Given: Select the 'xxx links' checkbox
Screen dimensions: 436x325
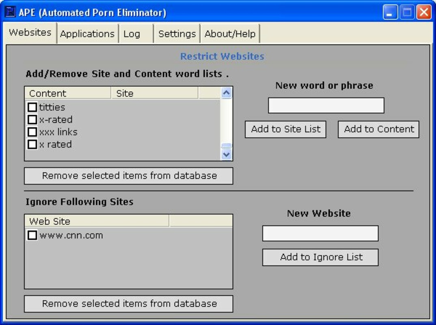Looking at the screenshot, I should [x=32, y=132].
